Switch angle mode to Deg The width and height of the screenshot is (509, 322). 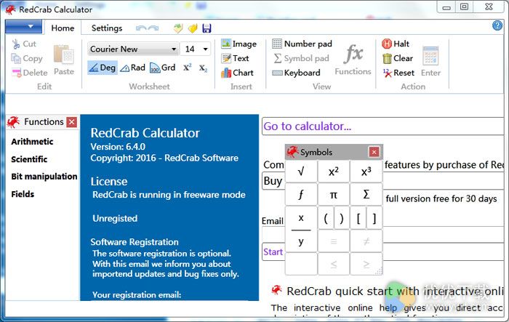pos(103,68)
